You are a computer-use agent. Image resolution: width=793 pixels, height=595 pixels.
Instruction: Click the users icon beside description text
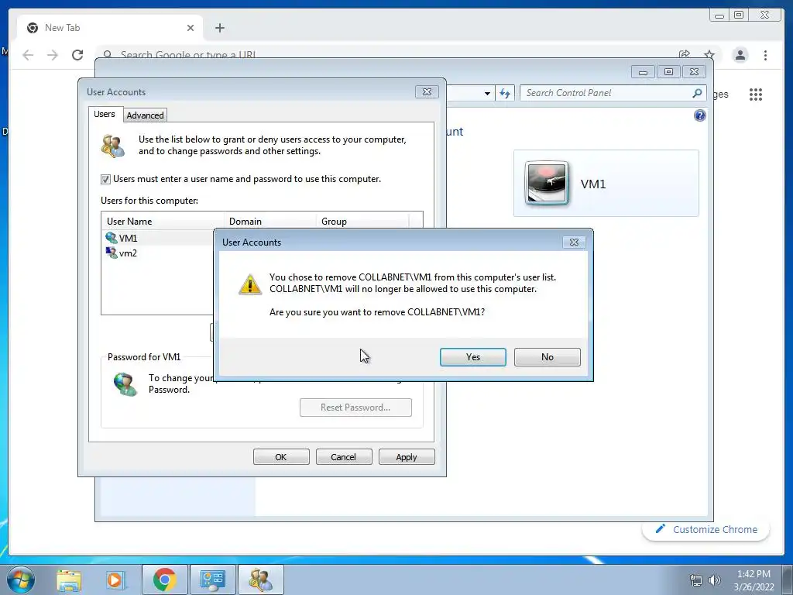113,146
